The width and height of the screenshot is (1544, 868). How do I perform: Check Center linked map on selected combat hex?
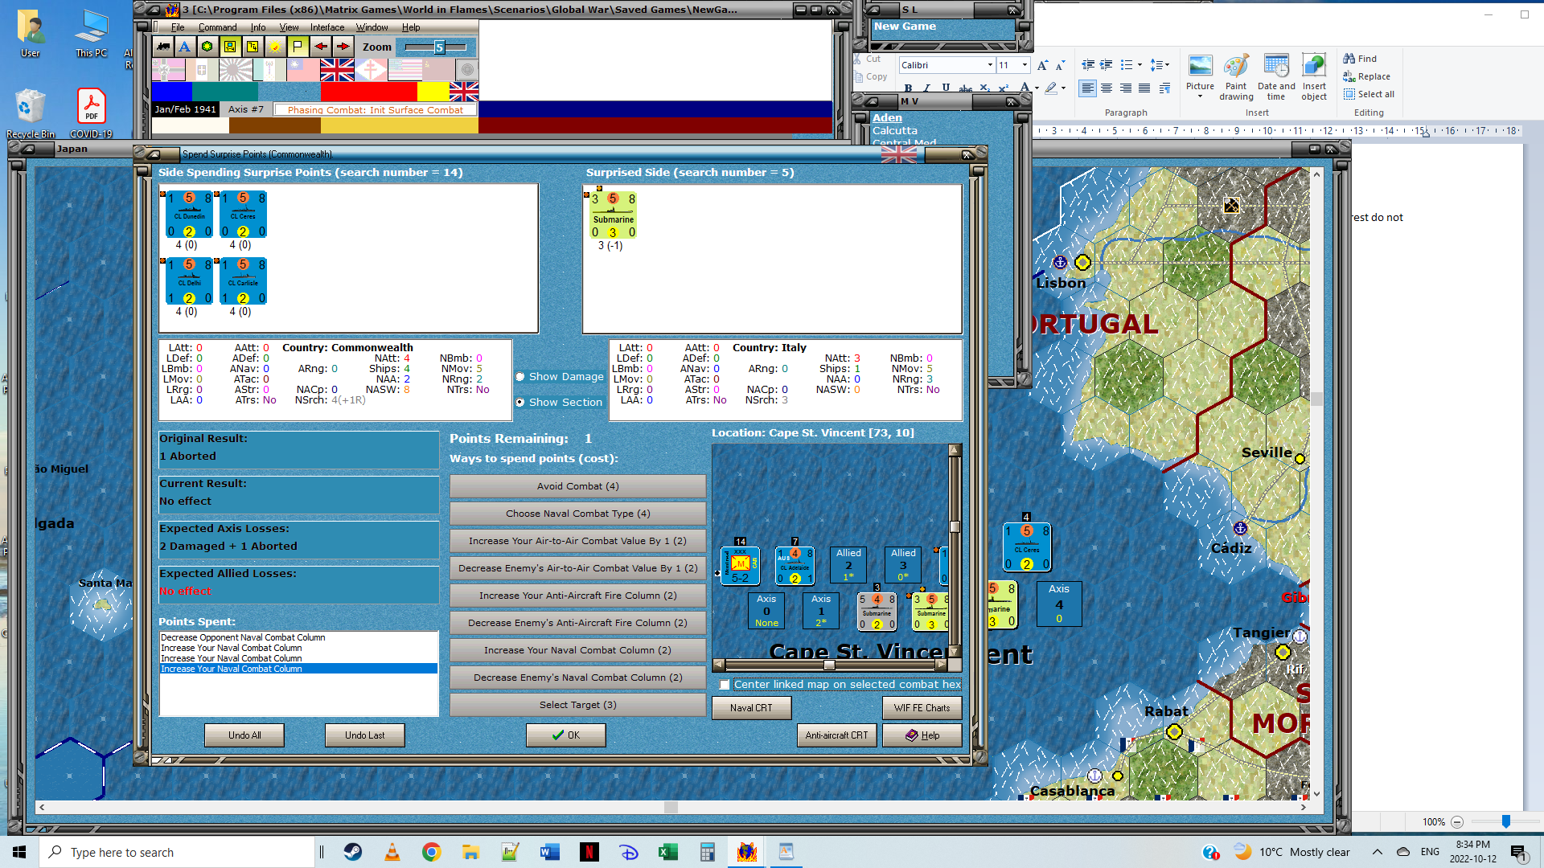pyautogui.click(x=725, y=685)
